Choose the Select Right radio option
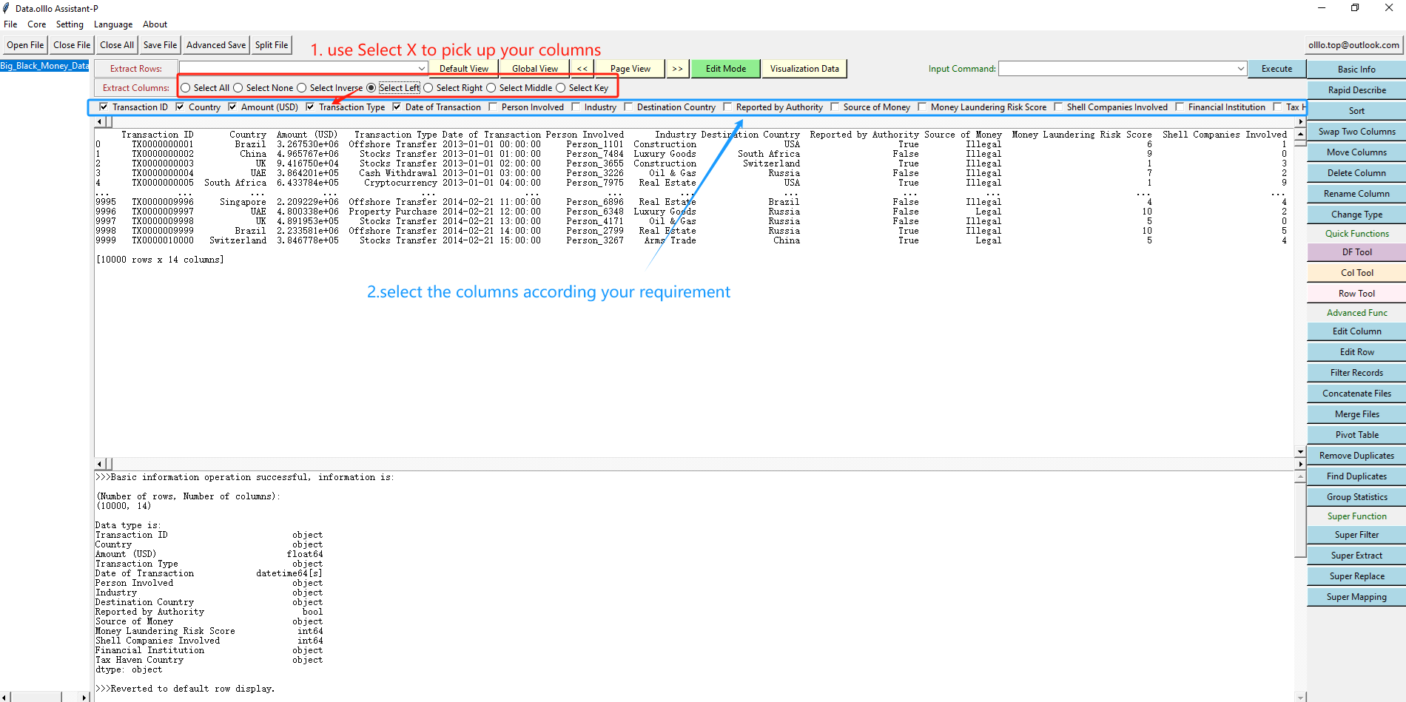 point(428,88)
